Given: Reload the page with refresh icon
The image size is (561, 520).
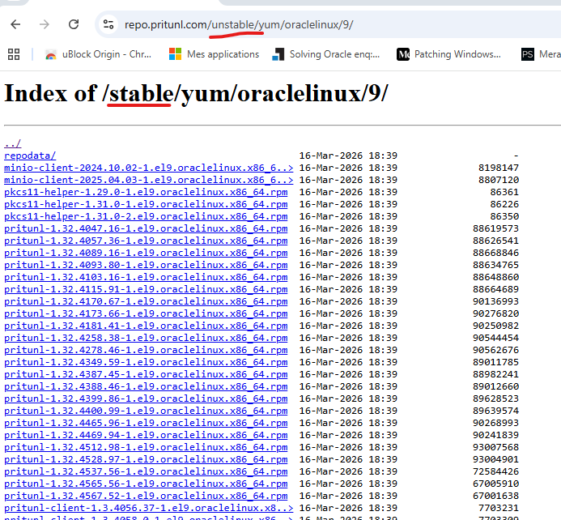Looking at the screenshot, I should [74, 24].
